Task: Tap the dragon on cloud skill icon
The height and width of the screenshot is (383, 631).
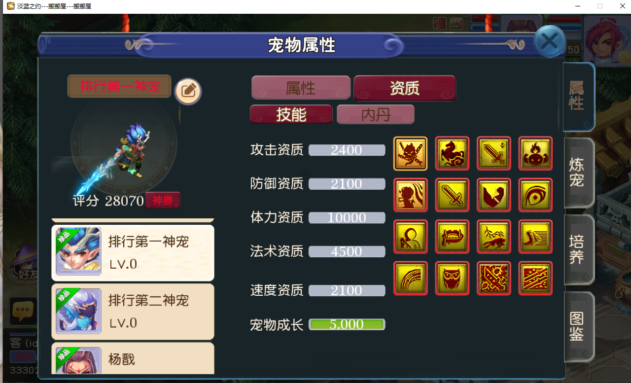Action: 452,154
